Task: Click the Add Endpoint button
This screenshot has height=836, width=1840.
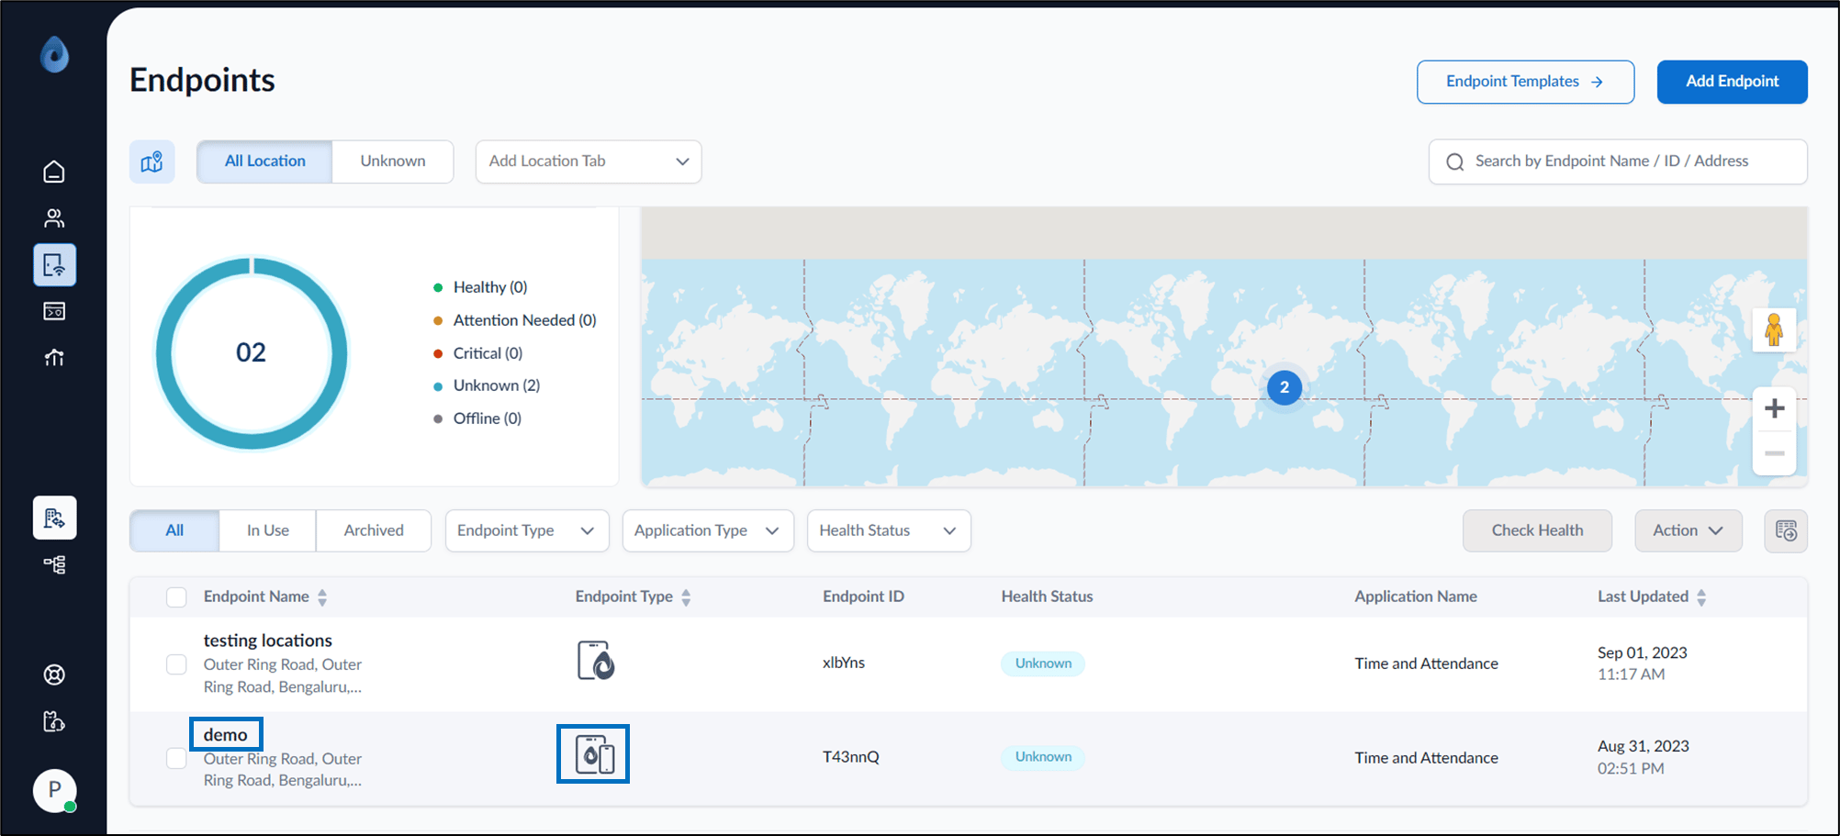Action: (x=1732, y=82)
